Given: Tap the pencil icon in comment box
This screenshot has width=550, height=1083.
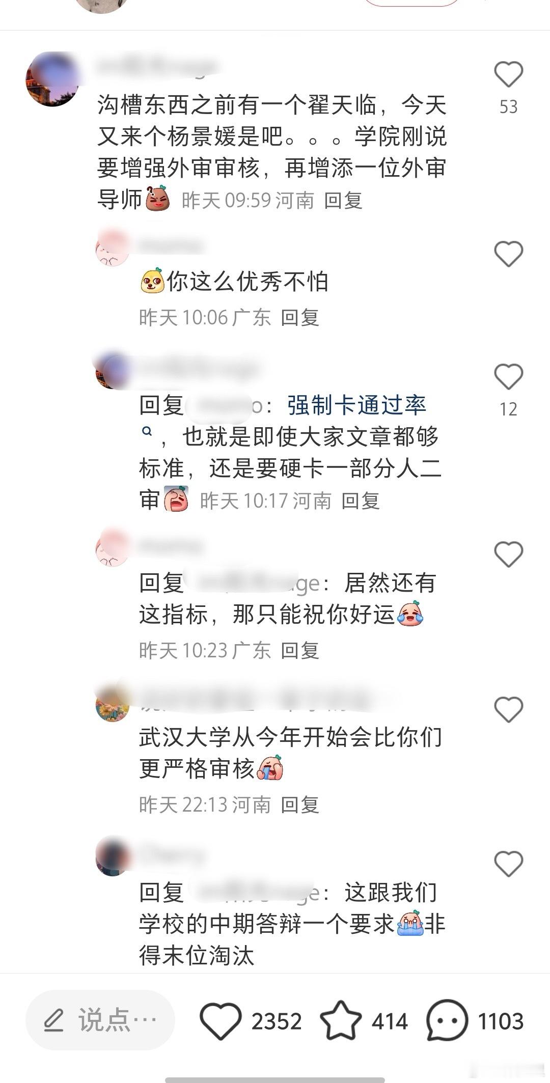Looking at the screenshot, I should click(x=53, y=1021).
